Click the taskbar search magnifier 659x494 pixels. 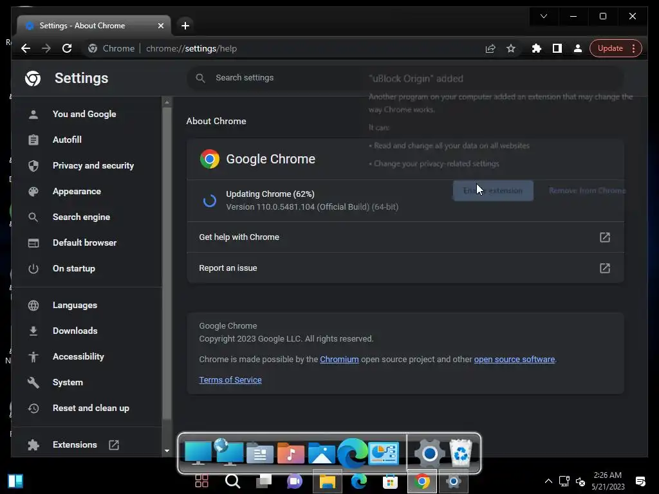coord(232,481)
